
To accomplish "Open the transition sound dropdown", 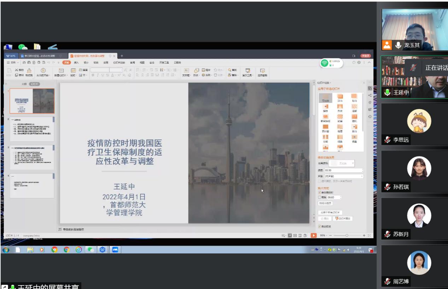I will [362, 176].
